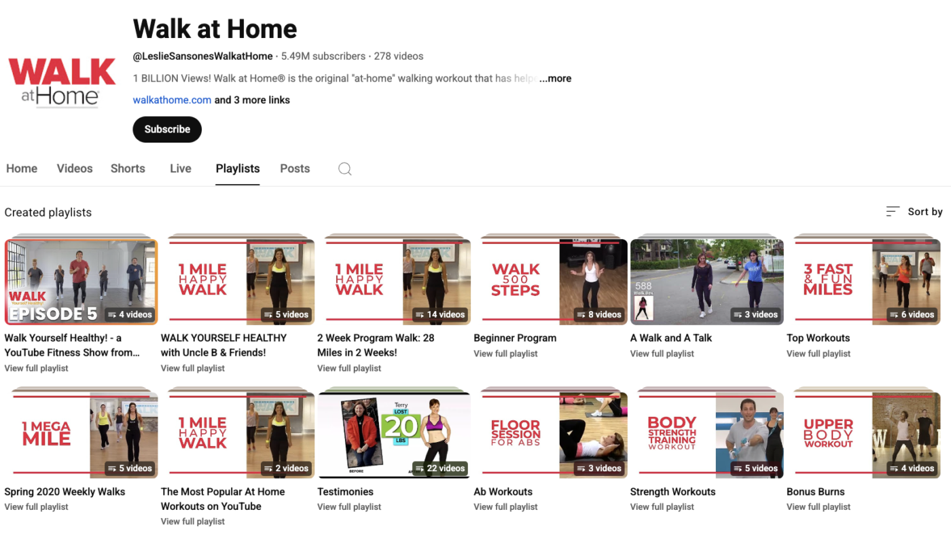Click the 'Bonus Burns' playlist title
This screenshot has width=951, height=535.
click(x=816, y=492)
